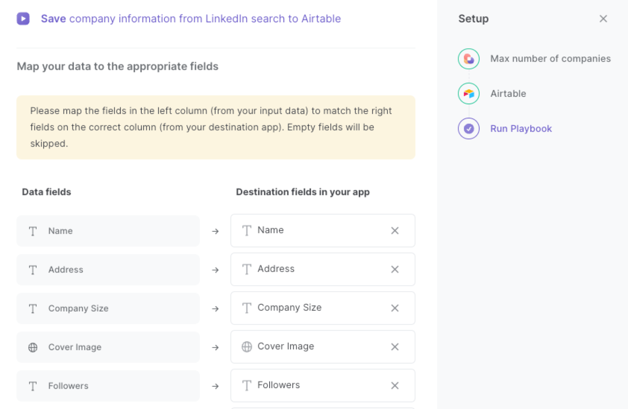
Task: Click 'Map your data to the appropriate fields' heading
Action: click(117, 66)
